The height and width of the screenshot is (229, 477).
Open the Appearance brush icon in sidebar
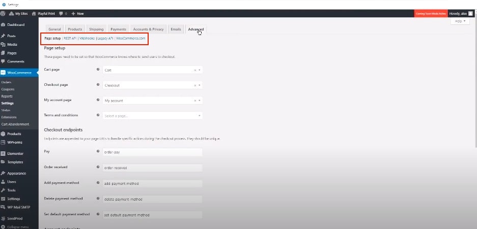pos(4,173)
